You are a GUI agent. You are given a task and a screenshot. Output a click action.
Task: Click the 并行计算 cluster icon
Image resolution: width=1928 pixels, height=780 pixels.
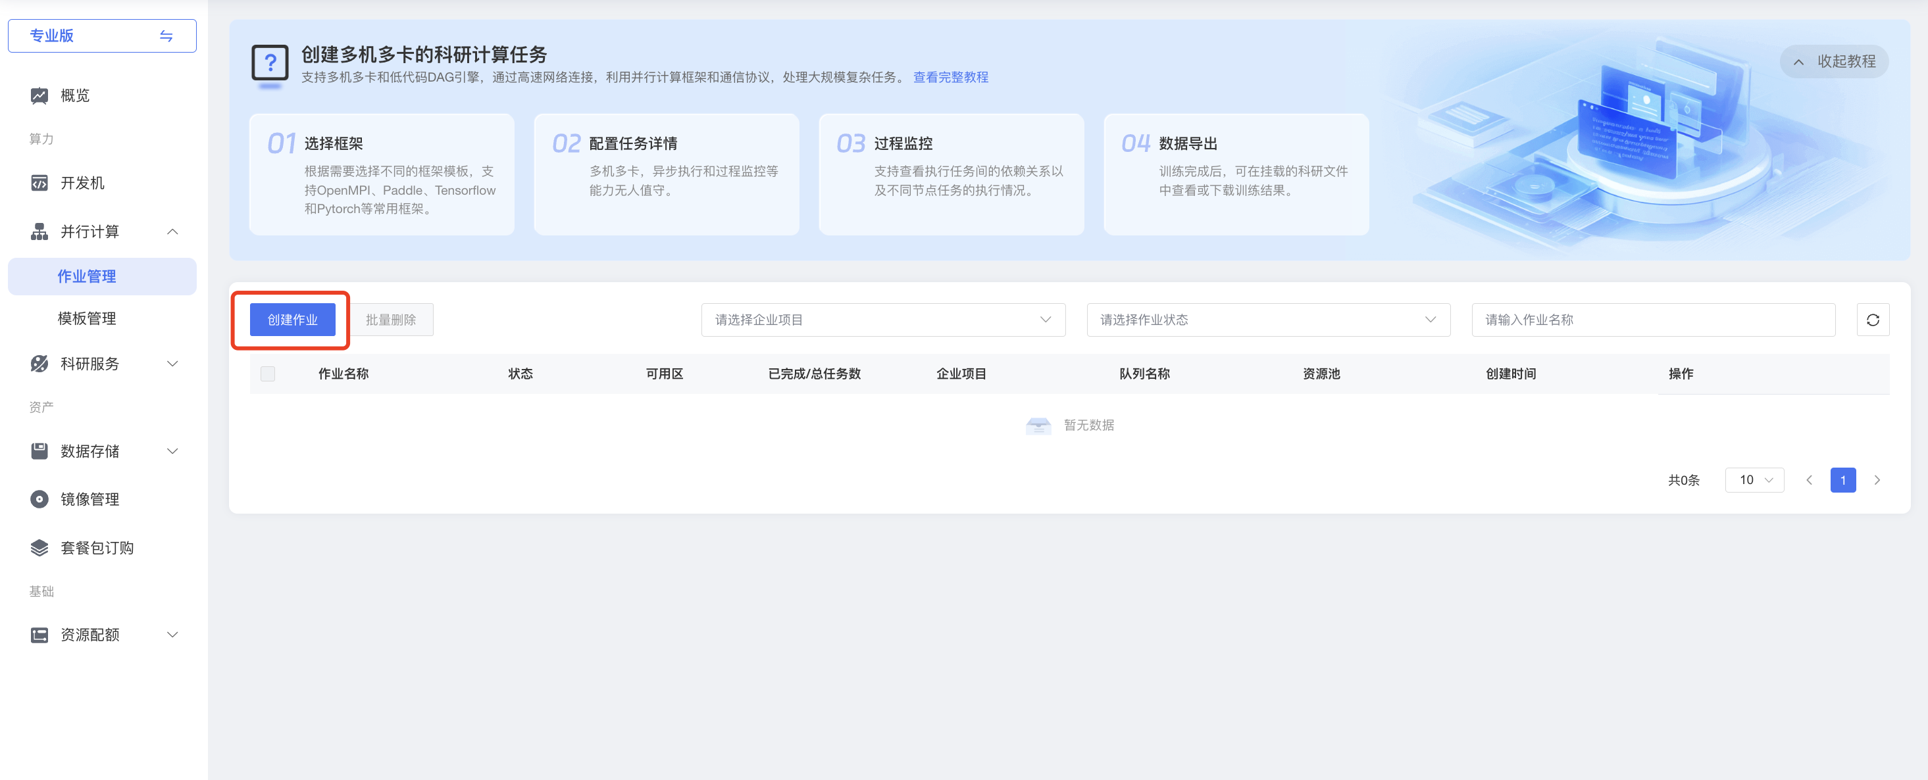coord(39,232)
